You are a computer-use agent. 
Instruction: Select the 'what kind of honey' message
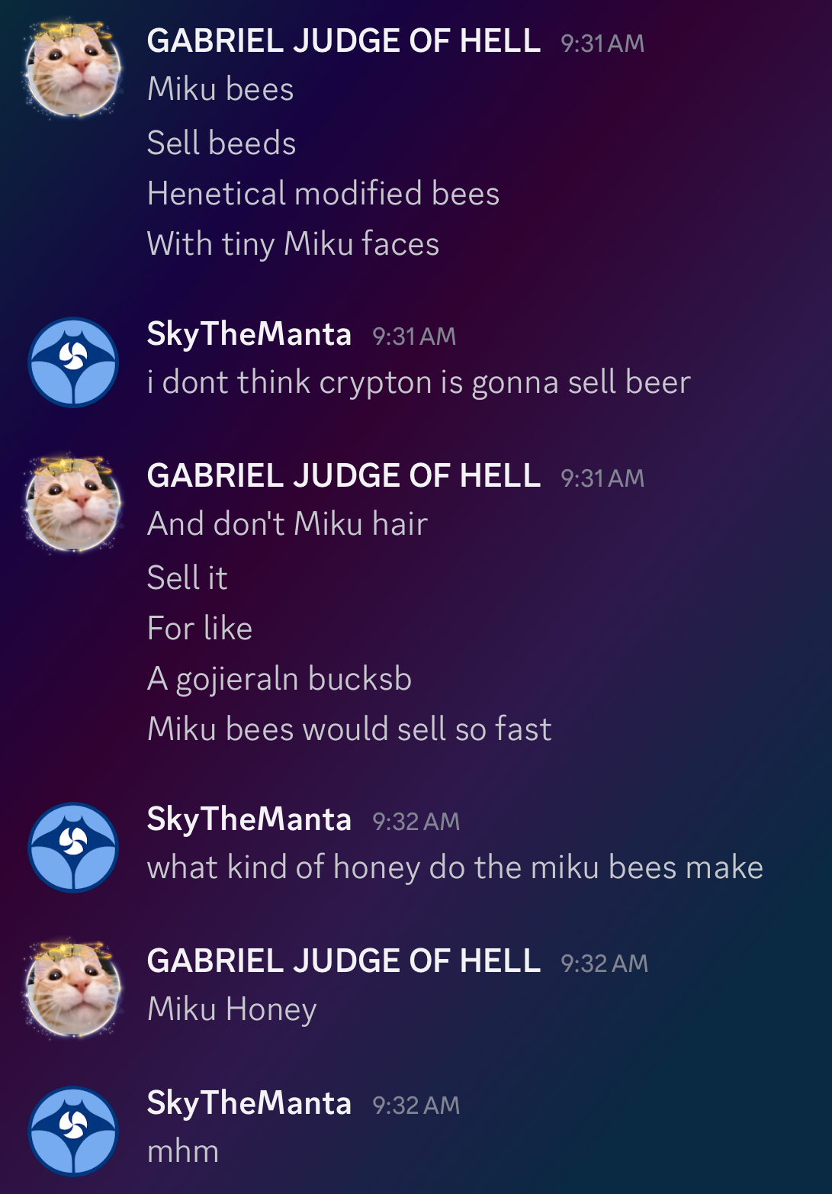coord(455,867)
